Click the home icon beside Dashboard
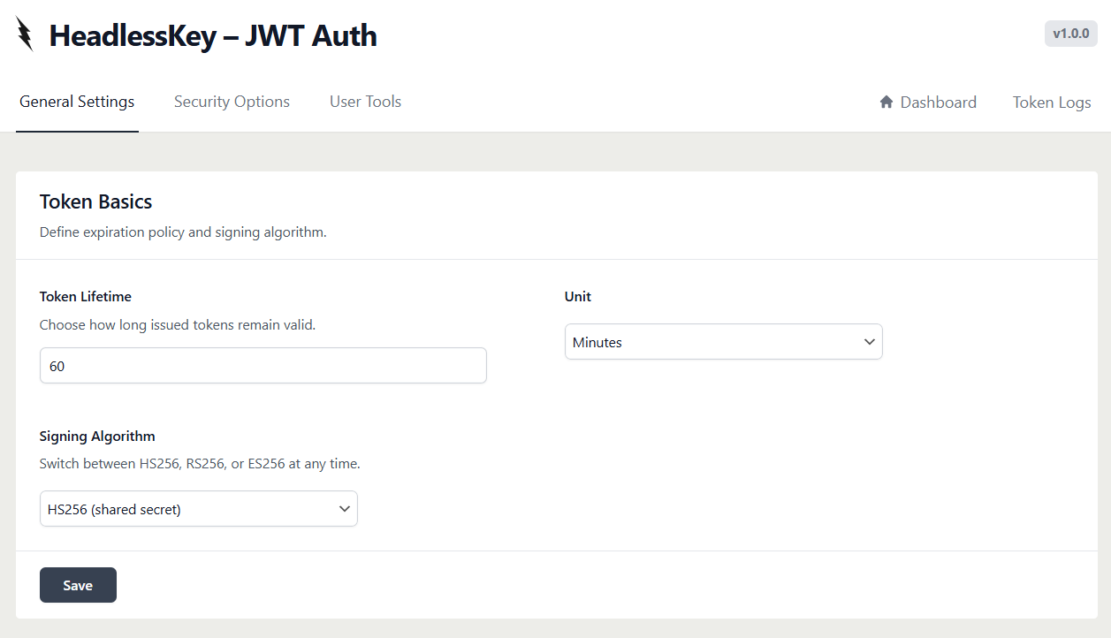 887,103
